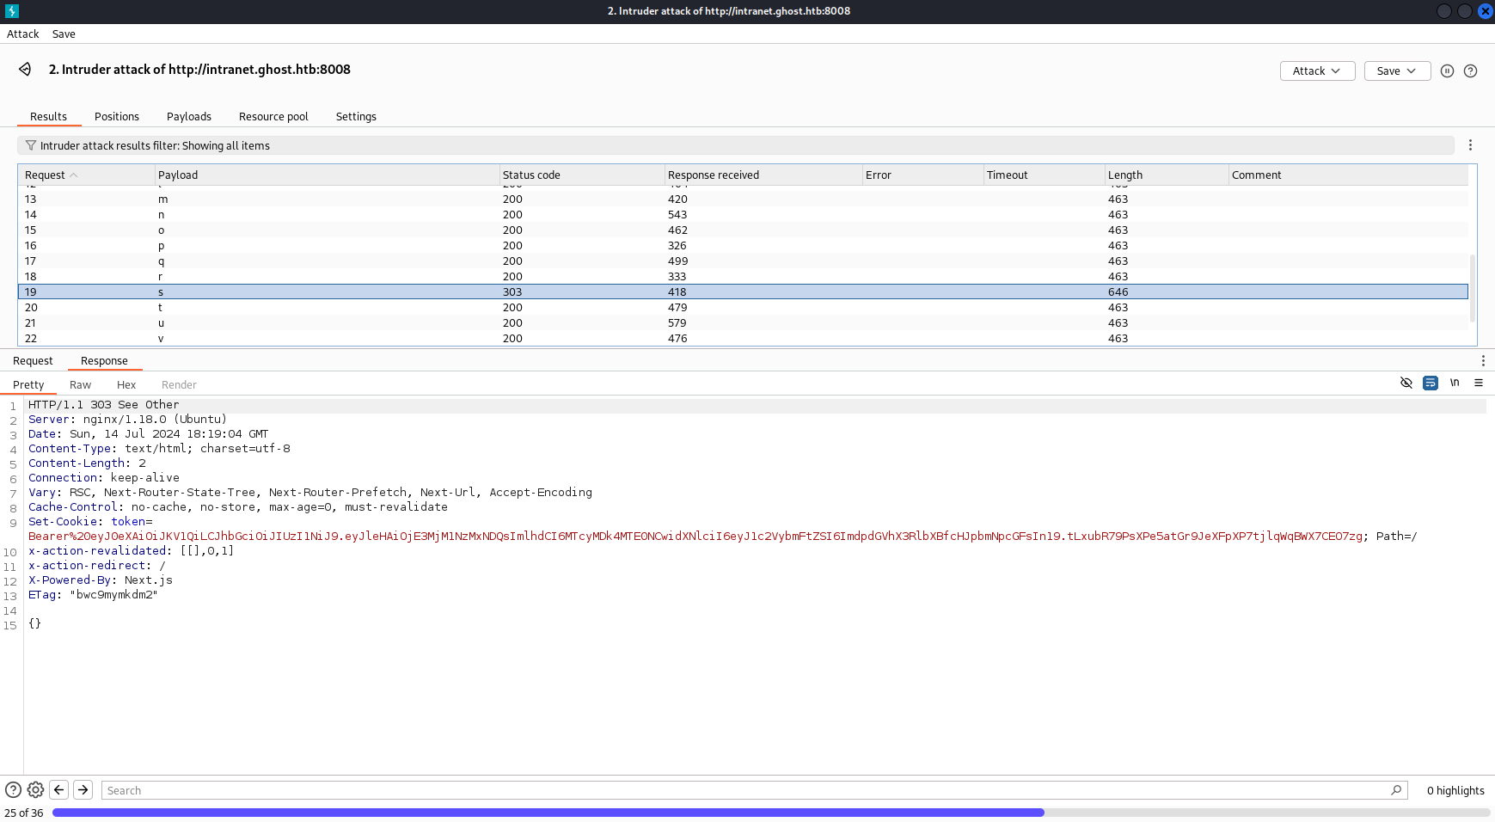Screen dimensions: 1495x822
Task: Sort by Length column header
Action: coord(1167,175)
